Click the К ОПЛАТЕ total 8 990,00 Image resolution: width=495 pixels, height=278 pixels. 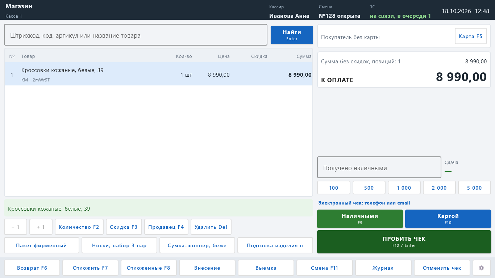pyautogui.click(x=461, y=77)
